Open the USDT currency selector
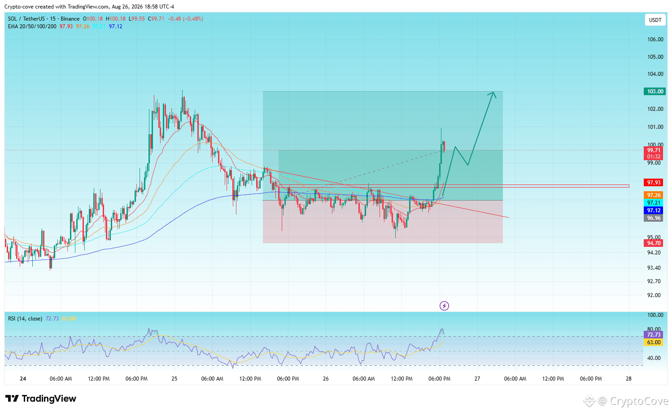The height and width of the screenshot is (412, 672). [x=655, y=20]
